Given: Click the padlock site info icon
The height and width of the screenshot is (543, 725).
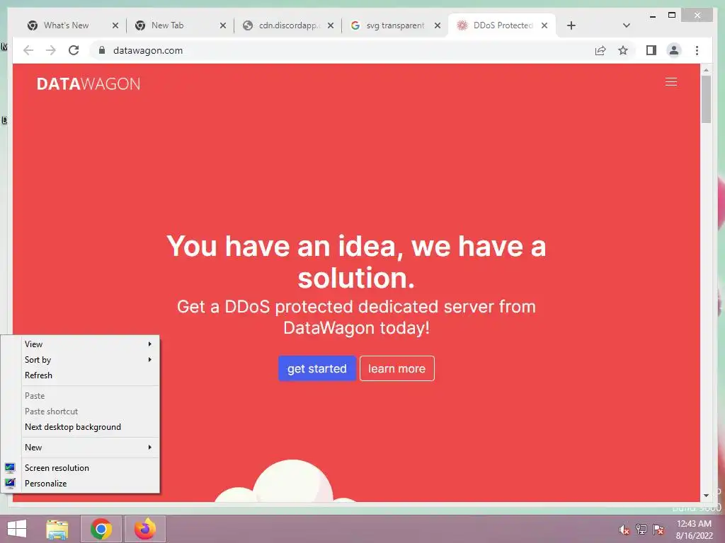Looking at the screenshot, I should tap(102, 50).
